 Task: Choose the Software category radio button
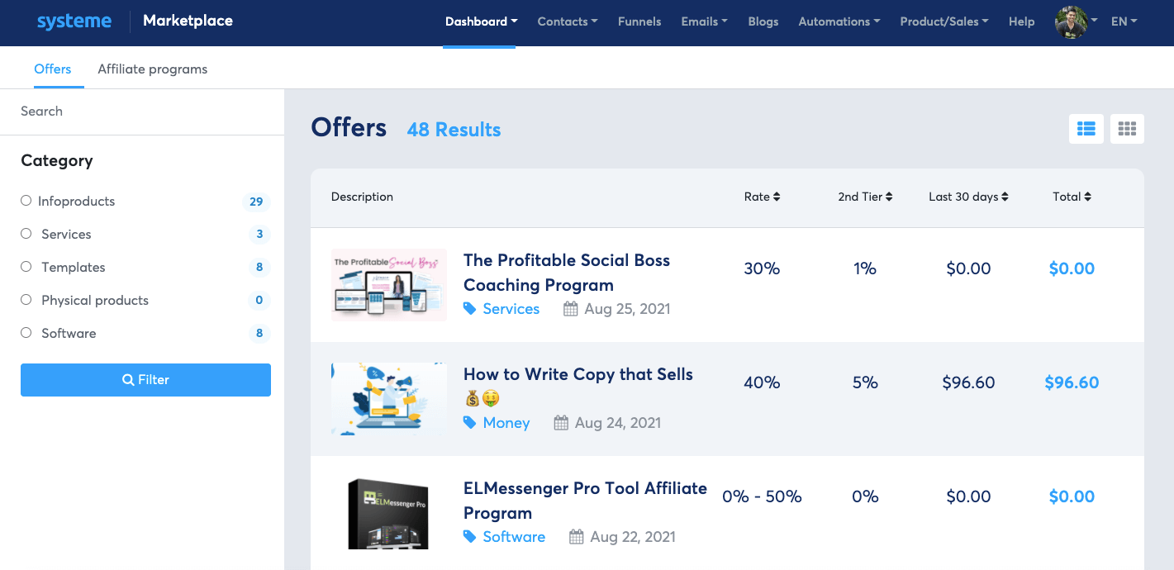click(x=26, y=333)
